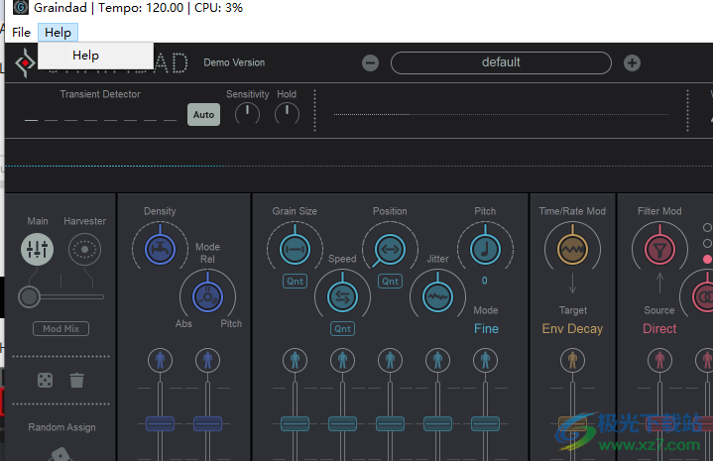The width and height of the screenshot is (713, 461).
Task: Click the Jitter knob
Action: [x=437, y=295]
